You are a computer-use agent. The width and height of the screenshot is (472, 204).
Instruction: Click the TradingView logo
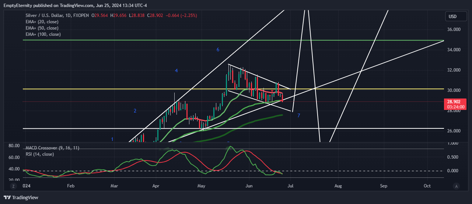pyautogui.click(x=21, y=198)
